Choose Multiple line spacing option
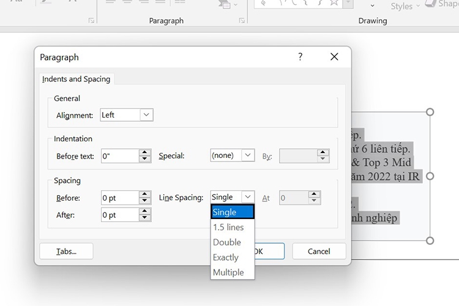Viewport: 459px width, 306px height. tap(233, 272)
